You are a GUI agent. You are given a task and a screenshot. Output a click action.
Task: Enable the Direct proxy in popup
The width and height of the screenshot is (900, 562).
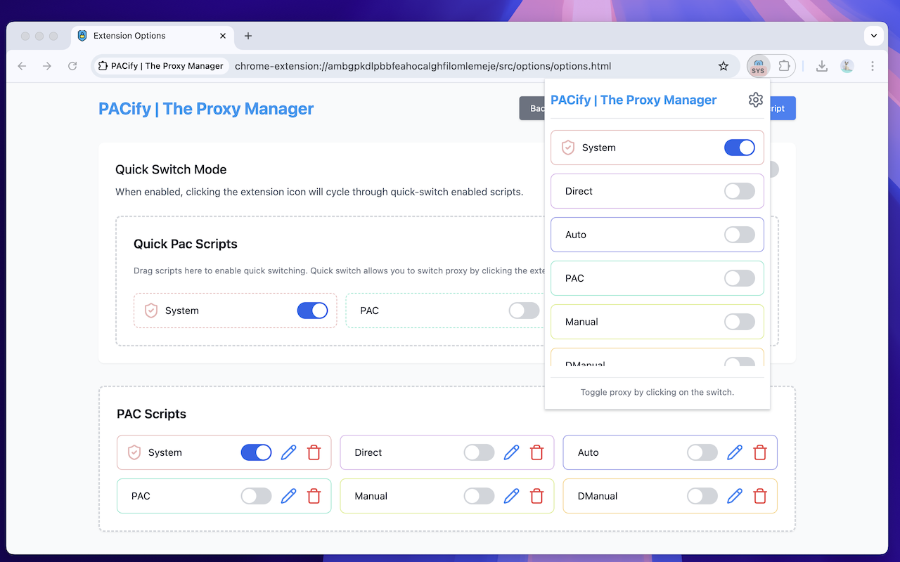pyautogui.click(x=740, y=191)
